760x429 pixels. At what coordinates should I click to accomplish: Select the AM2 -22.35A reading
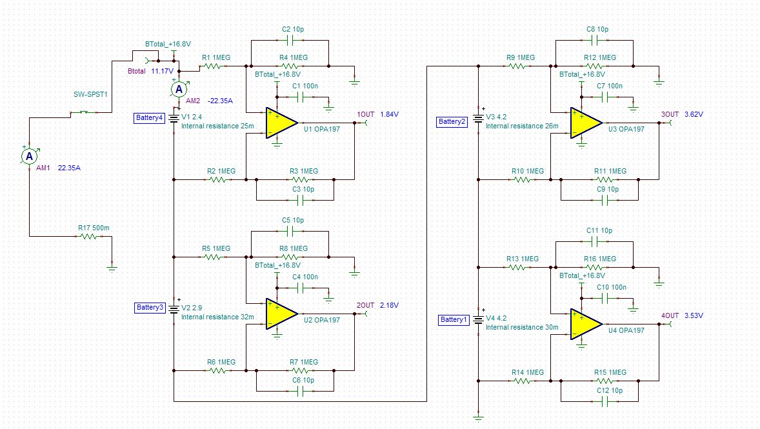tap(220, 101)
